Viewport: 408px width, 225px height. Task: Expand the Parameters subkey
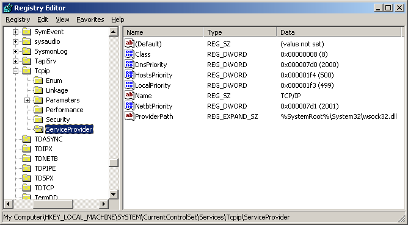(x=27, y=100)
